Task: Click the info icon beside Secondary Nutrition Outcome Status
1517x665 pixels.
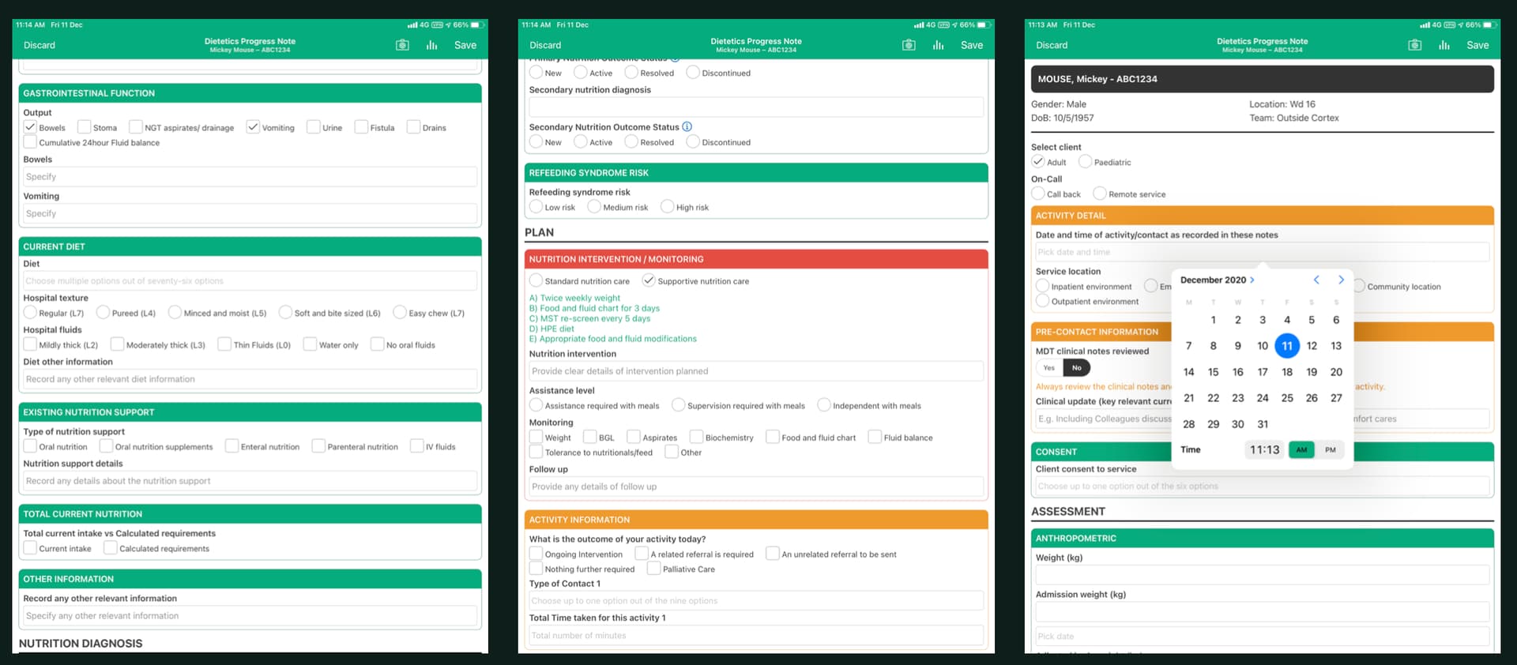Action: 687,126
